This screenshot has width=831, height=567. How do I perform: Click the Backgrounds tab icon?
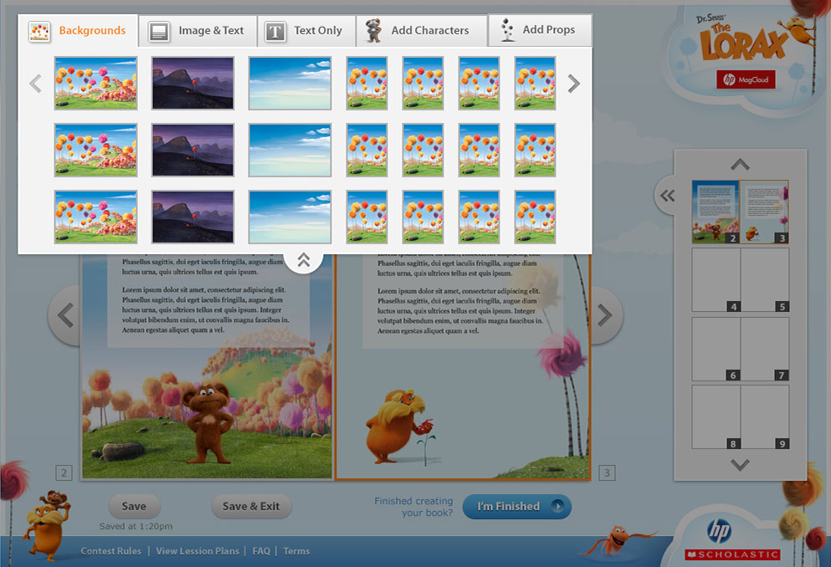click(39, 31)
